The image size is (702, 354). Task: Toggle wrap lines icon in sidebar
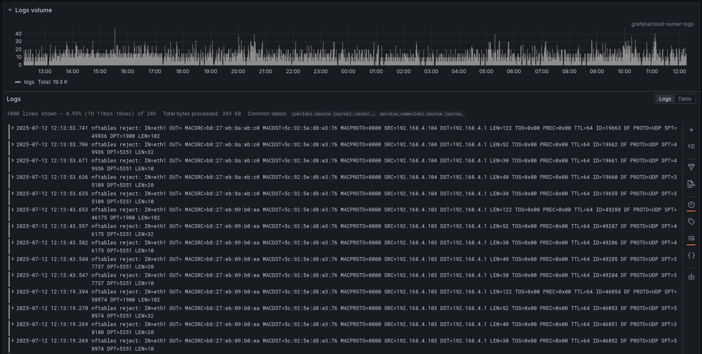[691, 239]
